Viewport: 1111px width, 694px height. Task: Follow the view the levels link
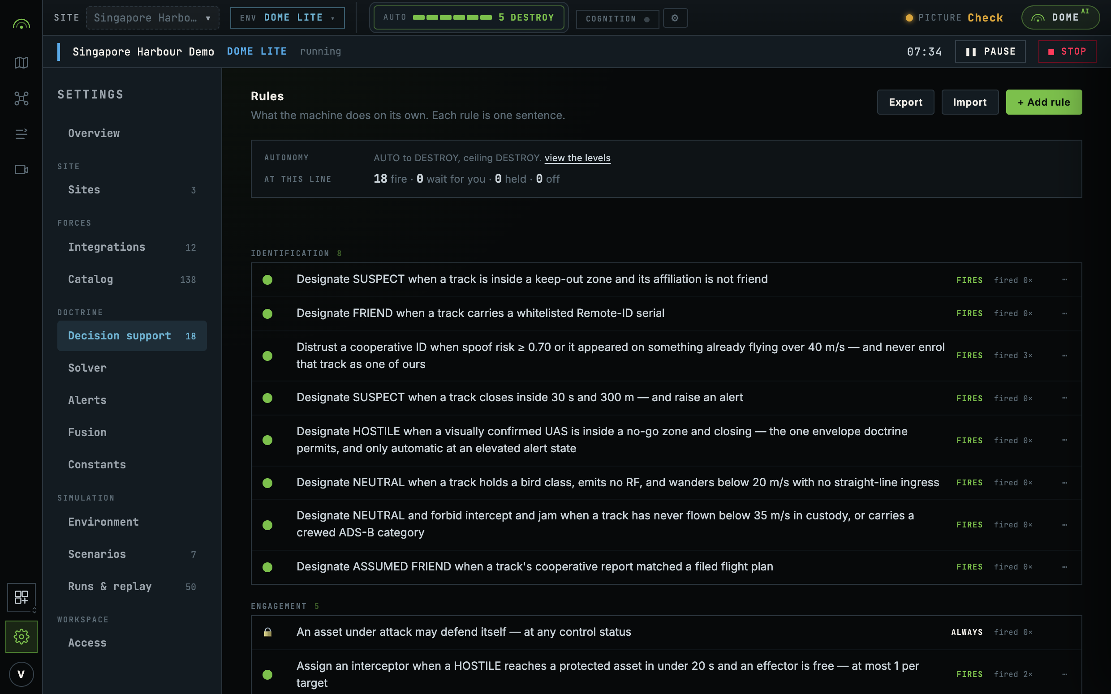coord(577,158)
